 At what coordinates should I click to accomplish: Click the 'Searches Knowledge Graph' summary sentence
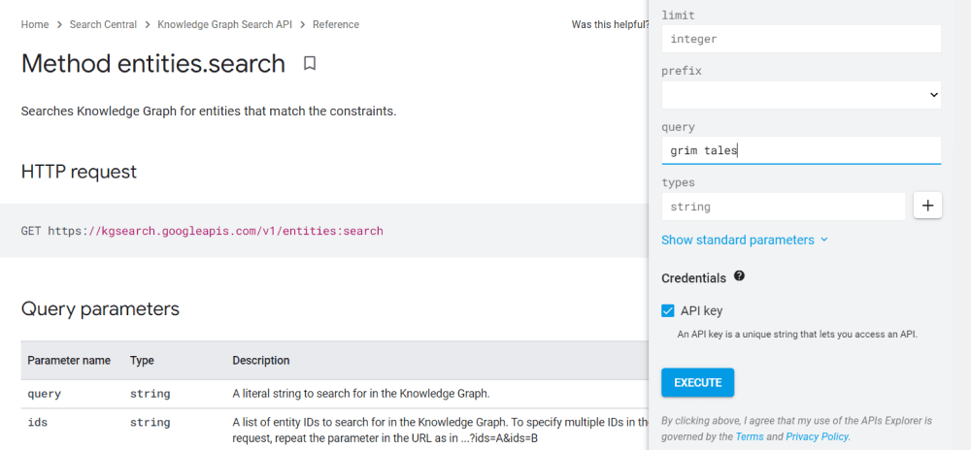[208, 112]
